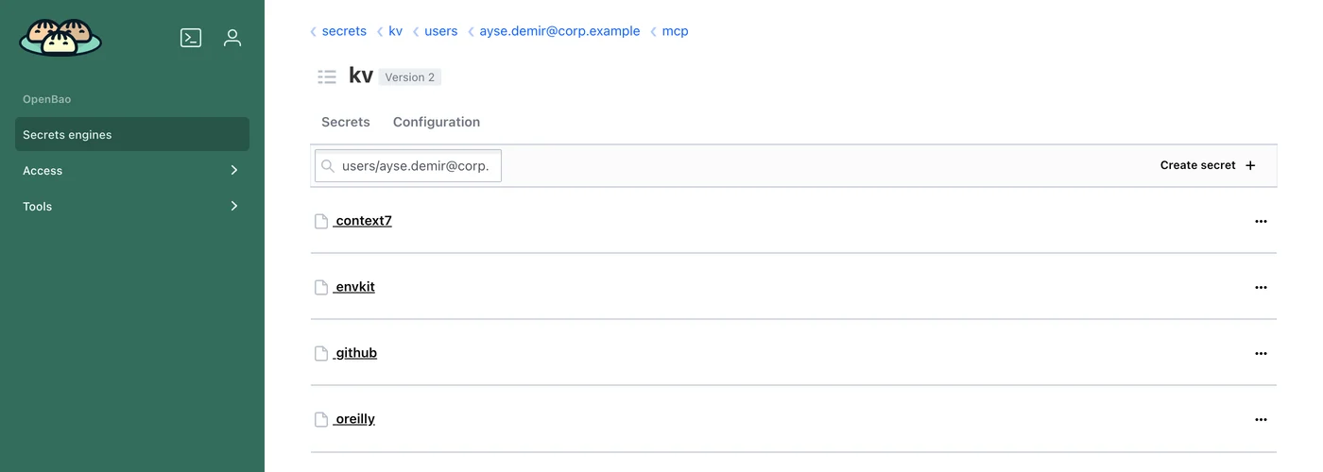The width and height of the screenshot is (1323, 472).
Task: Expand the Tools chevron in sidebar
Action: 234,206
